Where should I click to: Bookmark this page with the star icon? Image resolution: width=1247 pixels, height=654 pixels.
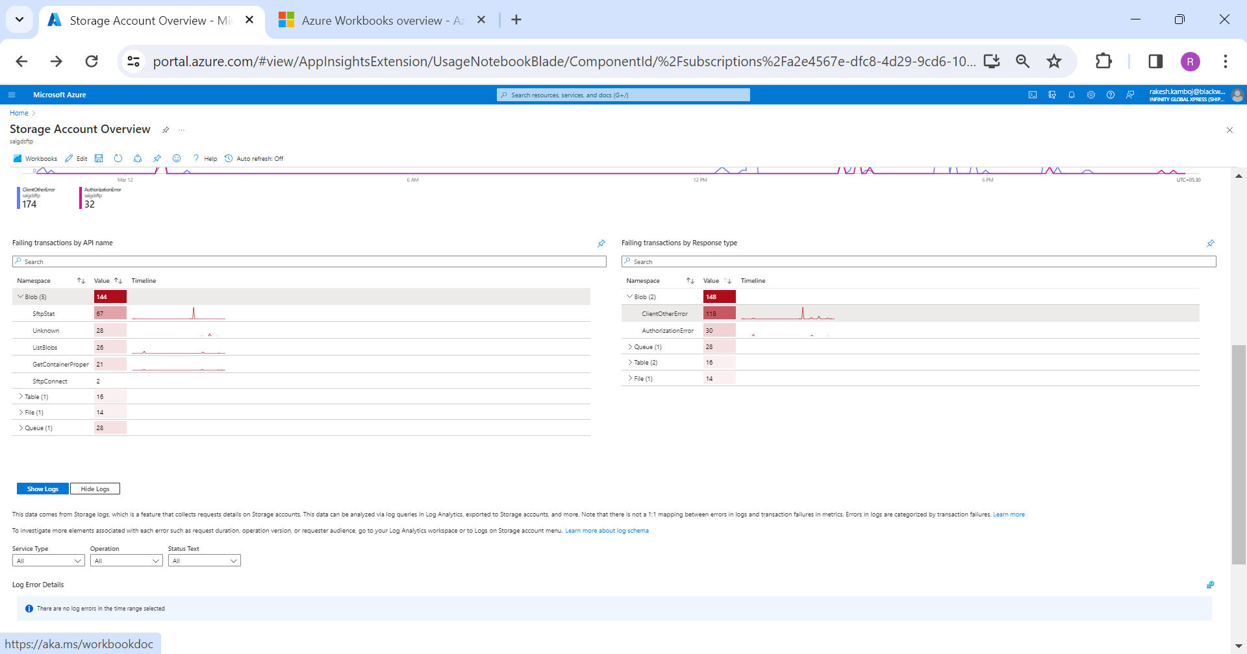click(1054, 61)
